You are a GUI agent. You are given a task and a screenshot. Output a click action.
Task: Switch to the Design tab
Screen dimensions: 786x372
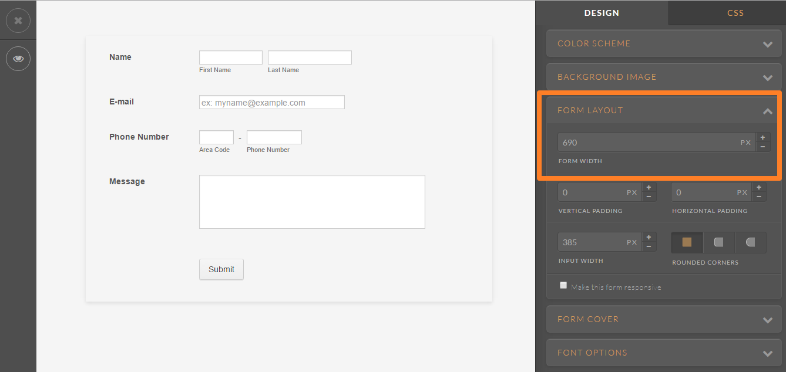coord(602,13)
